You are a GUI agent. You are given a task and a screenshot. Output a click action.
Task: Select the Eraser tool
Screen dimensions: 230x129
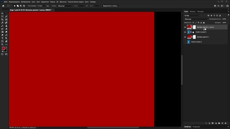coord(6,29)
